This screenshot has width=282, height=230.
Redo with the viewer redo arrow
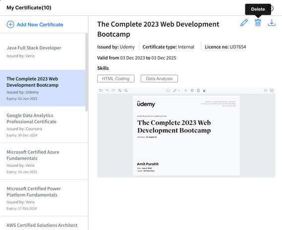point(113,90)
